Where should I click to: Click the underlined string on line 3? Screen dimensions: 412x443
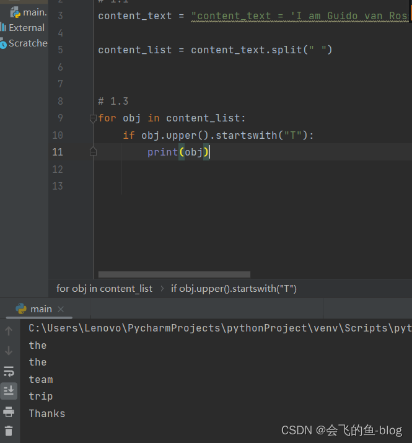tap(299, 16)
